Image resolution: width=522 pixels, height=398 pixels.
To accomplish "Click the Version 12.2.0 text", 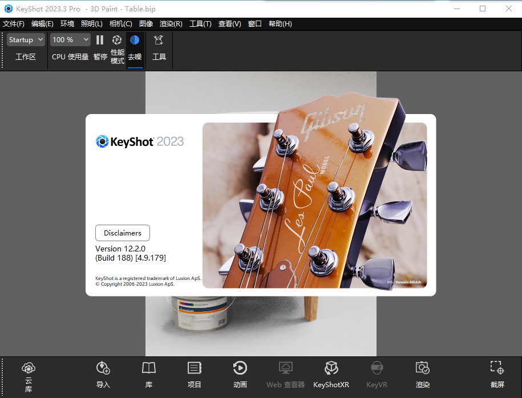I will (x=120, y=249).
